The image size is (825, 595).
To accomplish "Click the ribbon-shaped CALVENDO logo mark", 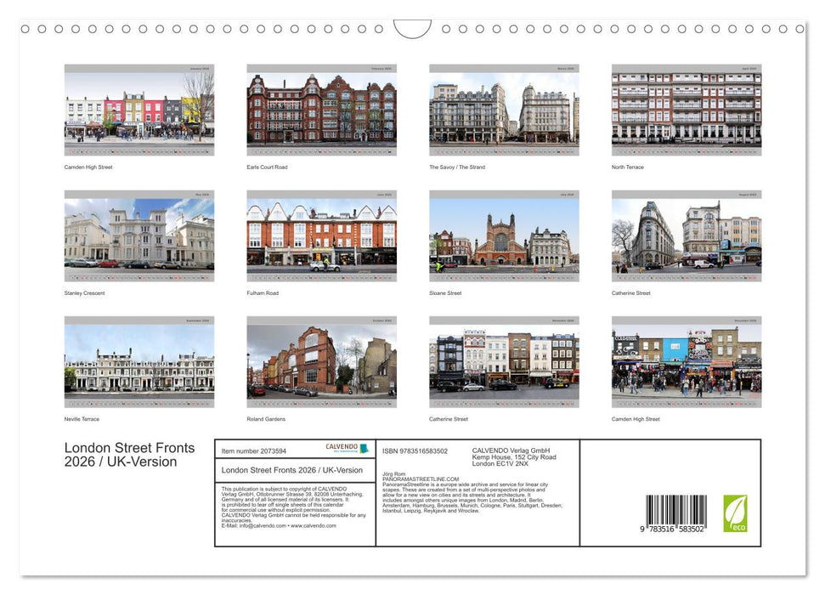I will (x=364, y=445).
